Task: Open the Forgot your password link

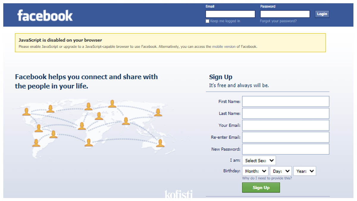Action: [278, 21]
